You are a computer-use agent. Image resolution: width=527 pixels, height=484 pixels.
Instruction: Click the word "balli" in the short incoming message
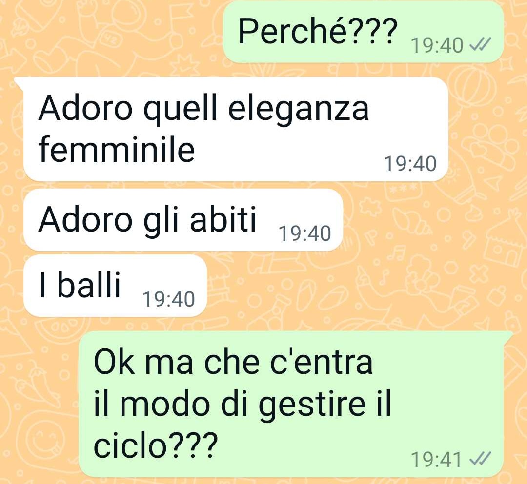pyautogui.click(x=89, y=285)
